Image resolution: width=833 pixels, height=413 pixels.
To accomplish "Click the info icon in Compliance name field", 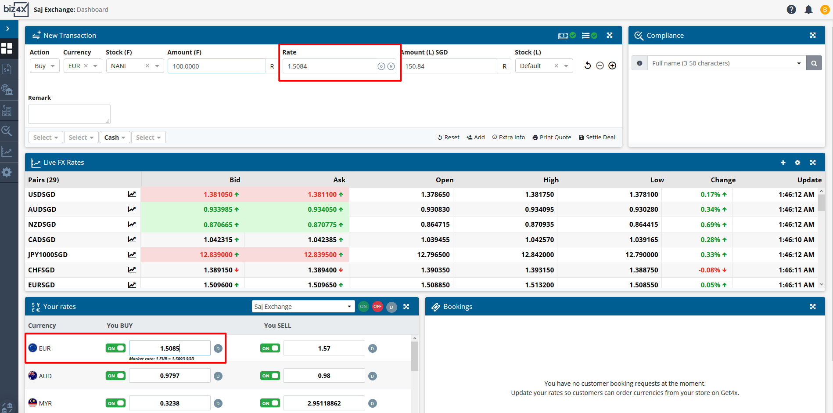I will click(x=639, y=63).
